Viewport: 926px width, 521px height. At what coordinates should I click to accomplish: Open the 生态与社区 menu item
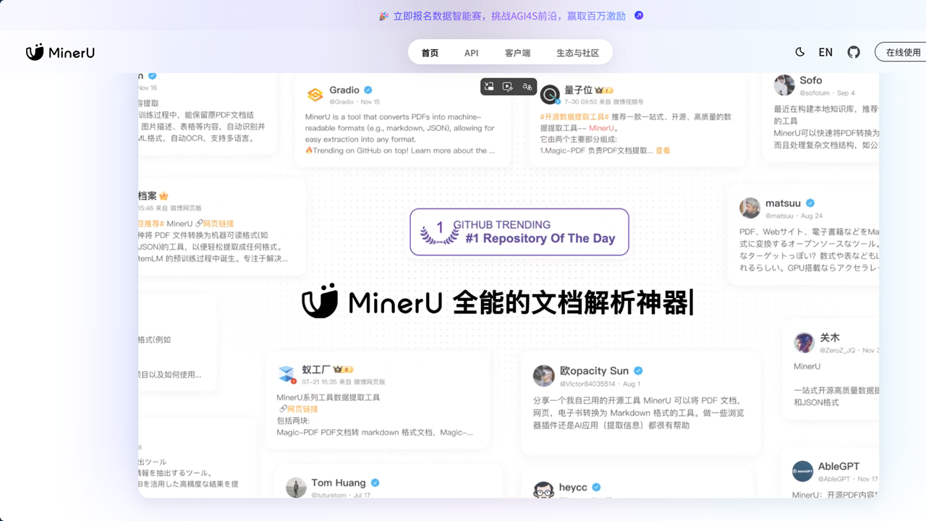tap(579, 52)
